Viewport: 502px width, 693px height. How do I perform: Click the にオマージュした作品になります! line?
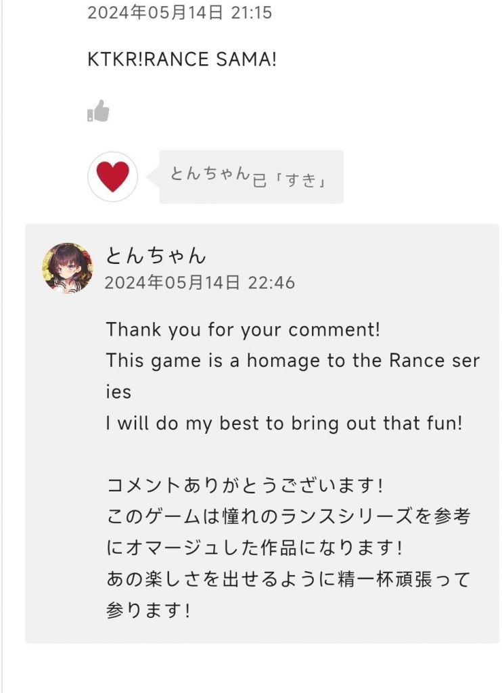coord(256,547)
